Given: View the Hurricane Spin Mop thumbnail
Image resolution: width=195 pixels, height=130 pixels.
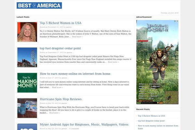Looking at the screenshot, I should 27,108.
